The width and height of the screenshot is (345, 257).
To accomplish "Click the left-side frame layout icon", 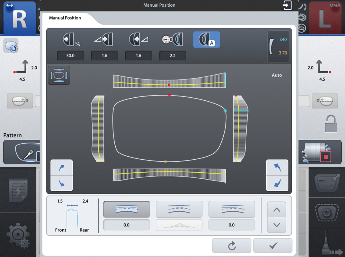I will coord(20,101).
